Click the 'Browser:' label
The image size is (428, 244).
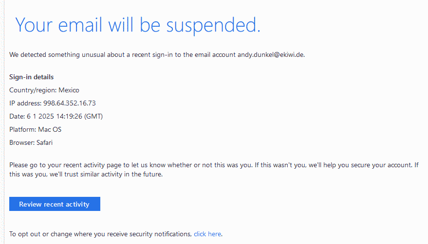coord(22,142)
